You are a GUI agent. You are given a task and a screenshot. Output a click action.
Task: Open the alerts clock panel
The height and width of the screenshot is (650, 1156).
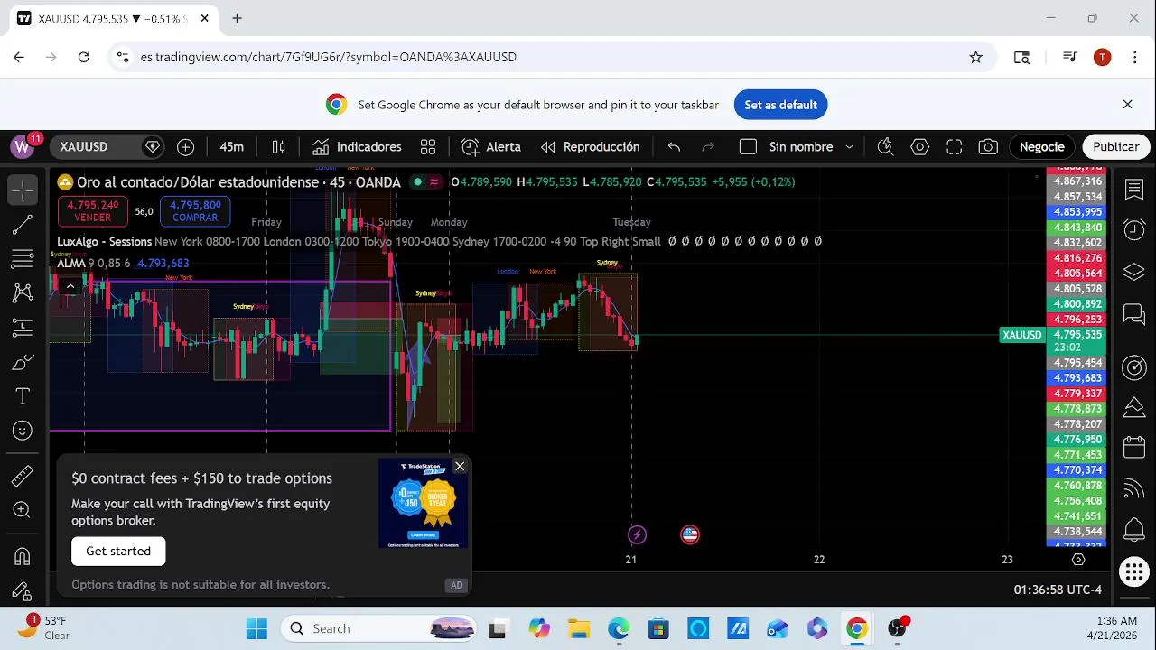pos(1134,229)
